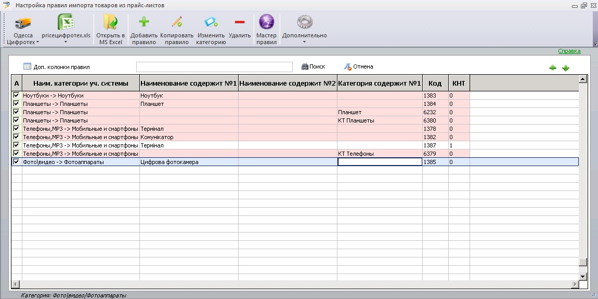Click the КНТ column header
Image resolution: width=598 pixels, height=299 pixels.
459,84
